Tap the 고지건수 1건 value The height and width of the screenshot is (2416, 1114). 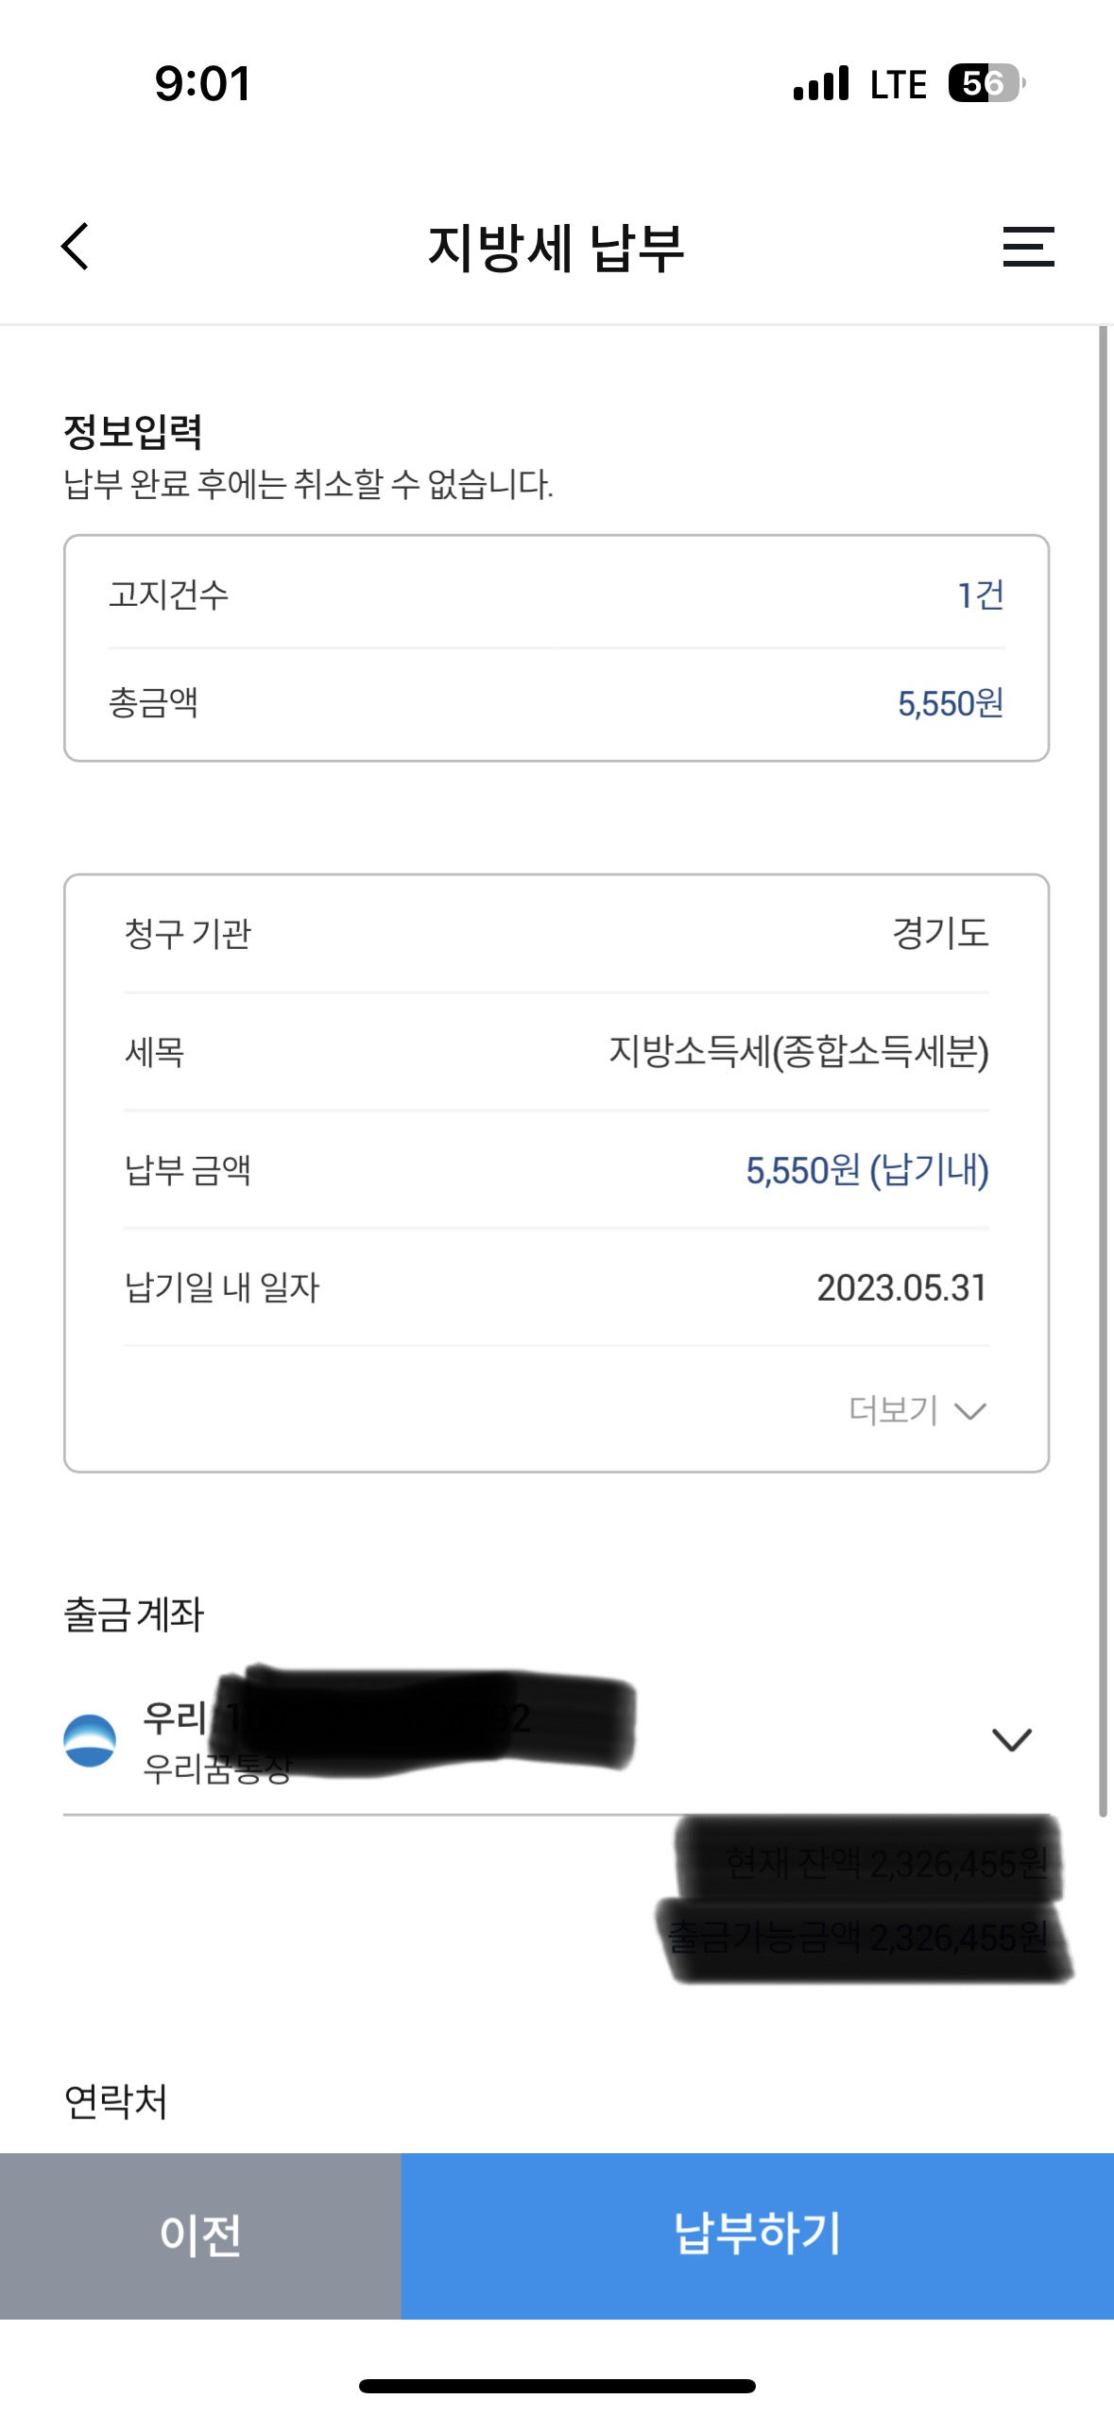click(x=981, y=595)
